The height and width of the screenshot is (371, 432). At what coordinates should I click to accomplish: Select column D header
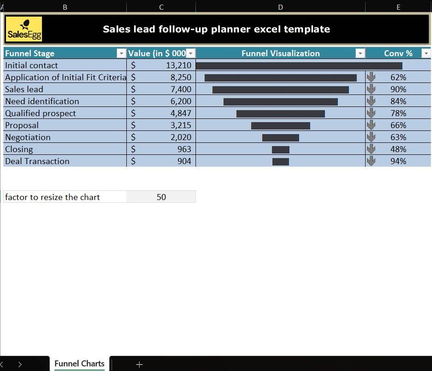click(280, 7)
